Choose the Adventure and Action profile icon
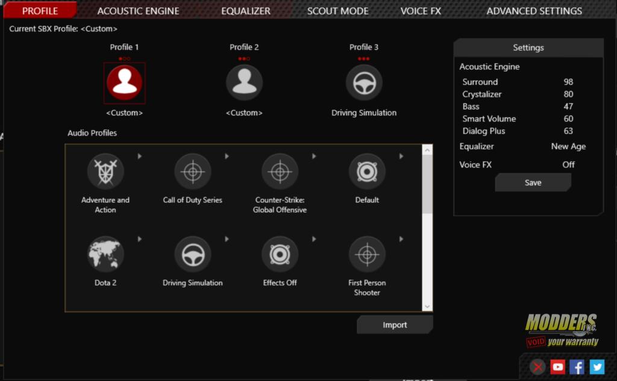 pos(105,172)
